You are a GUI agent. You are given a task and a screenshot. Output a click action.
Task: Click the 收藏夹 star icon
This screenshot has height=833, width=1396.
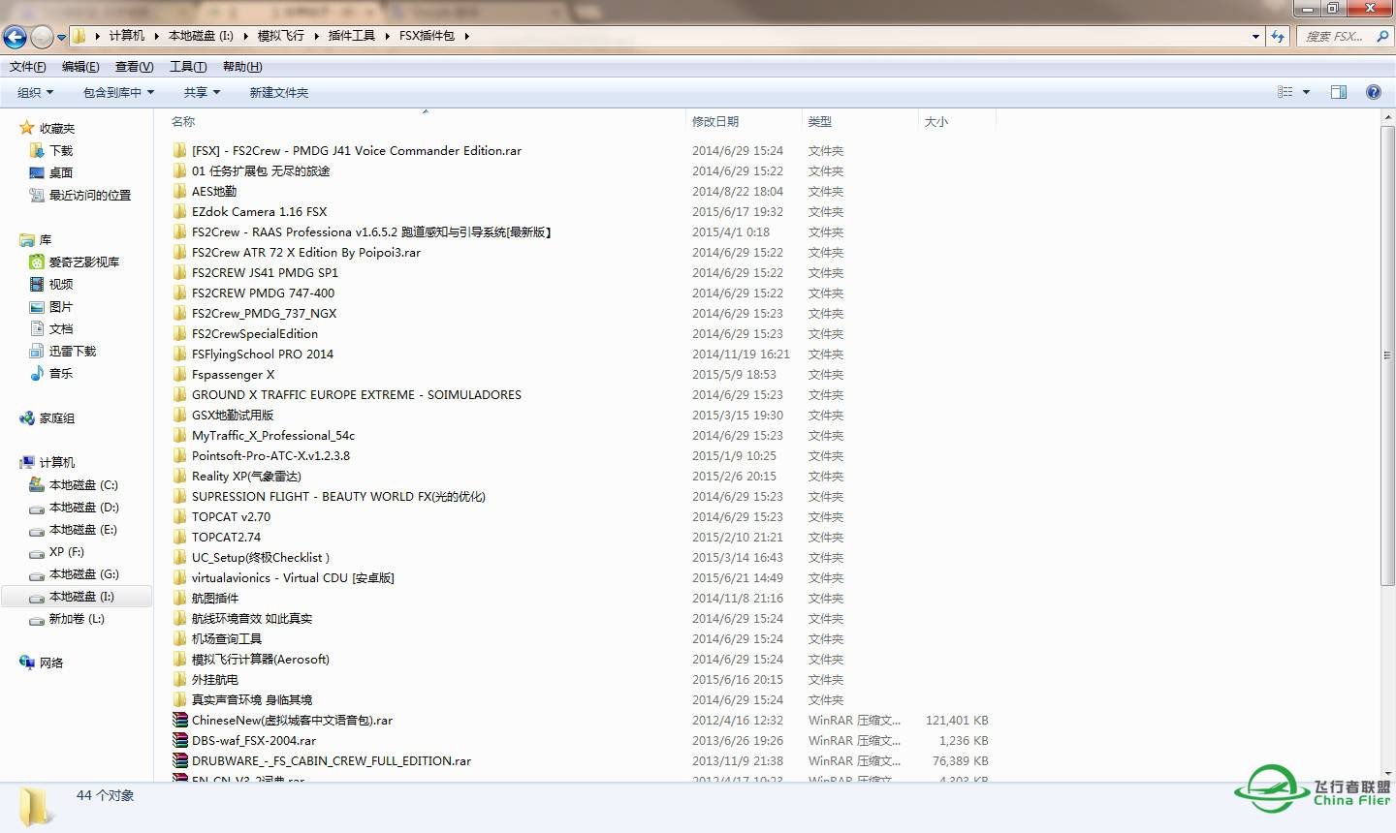[27, 128]
